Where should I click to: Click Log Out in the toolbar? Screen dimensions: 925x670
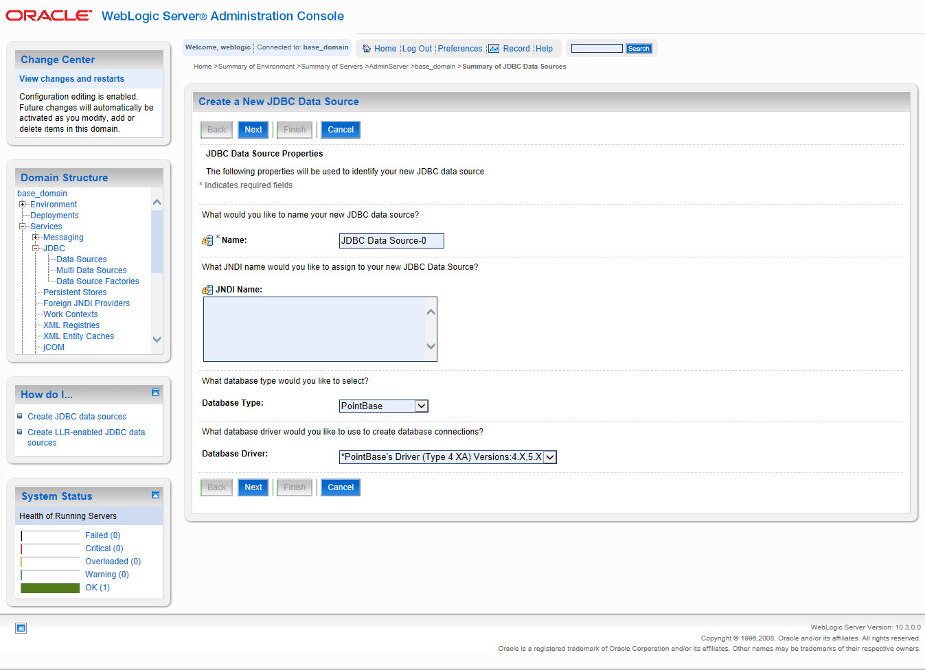pos(417,49)
